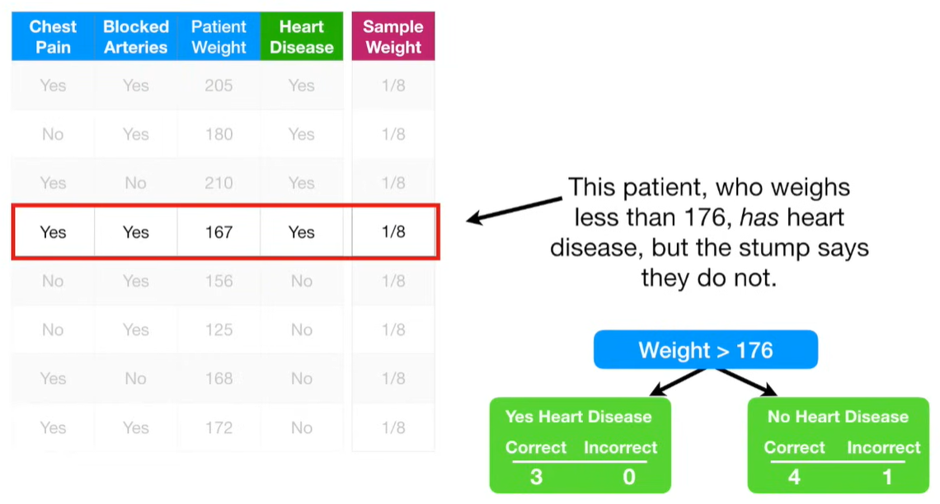
Task: Click the patient weight 205 cell
Action: (219, 86)
